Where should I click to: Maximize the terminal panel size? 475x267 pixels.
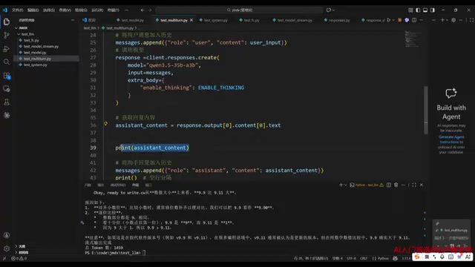pyautogui.click(x=414, y=185)
